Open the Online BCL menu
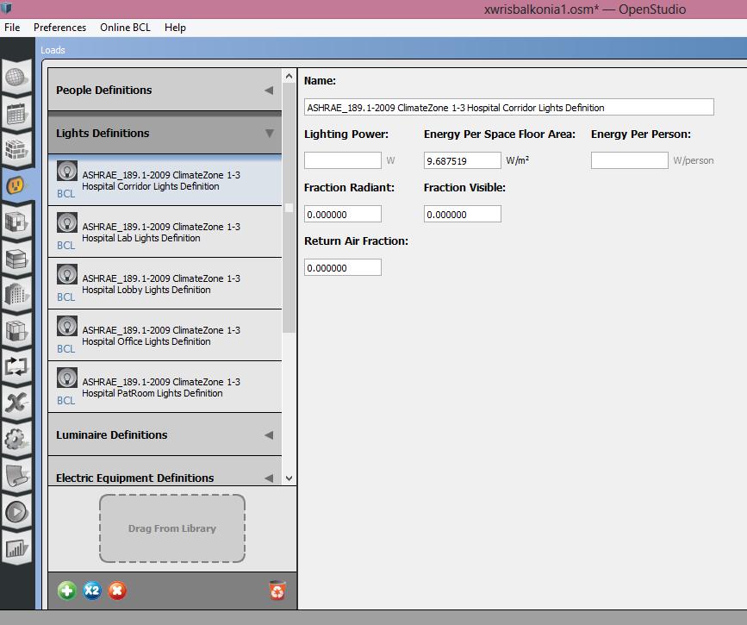This screenshot has height=625, width=747. point(125,28)
